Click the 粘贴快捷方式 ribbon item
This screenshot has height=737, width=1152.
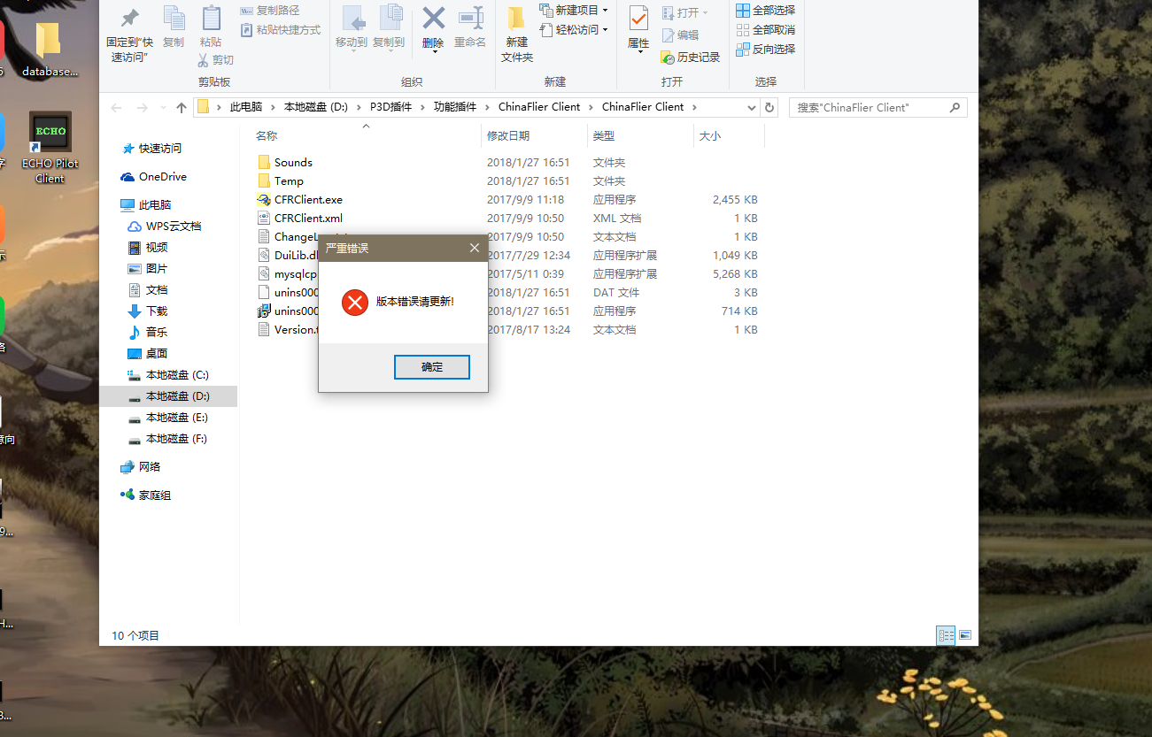280,30
